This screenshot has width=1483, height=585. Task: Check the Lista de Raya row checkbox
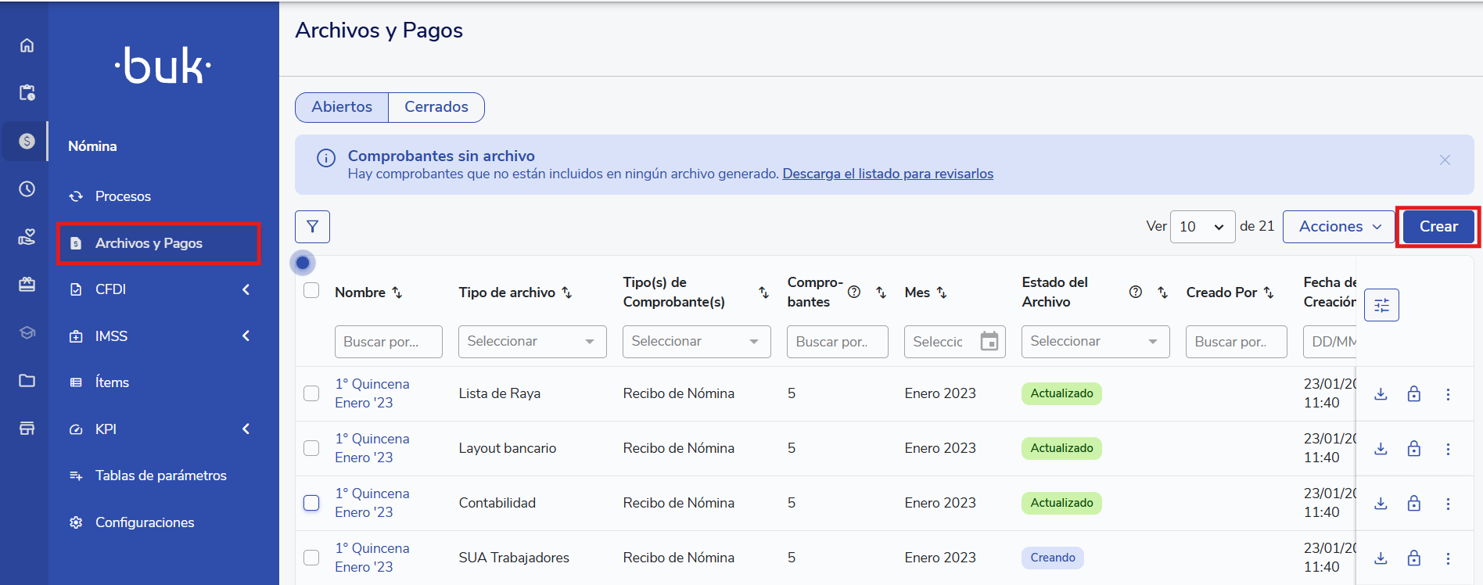[311, 393]
